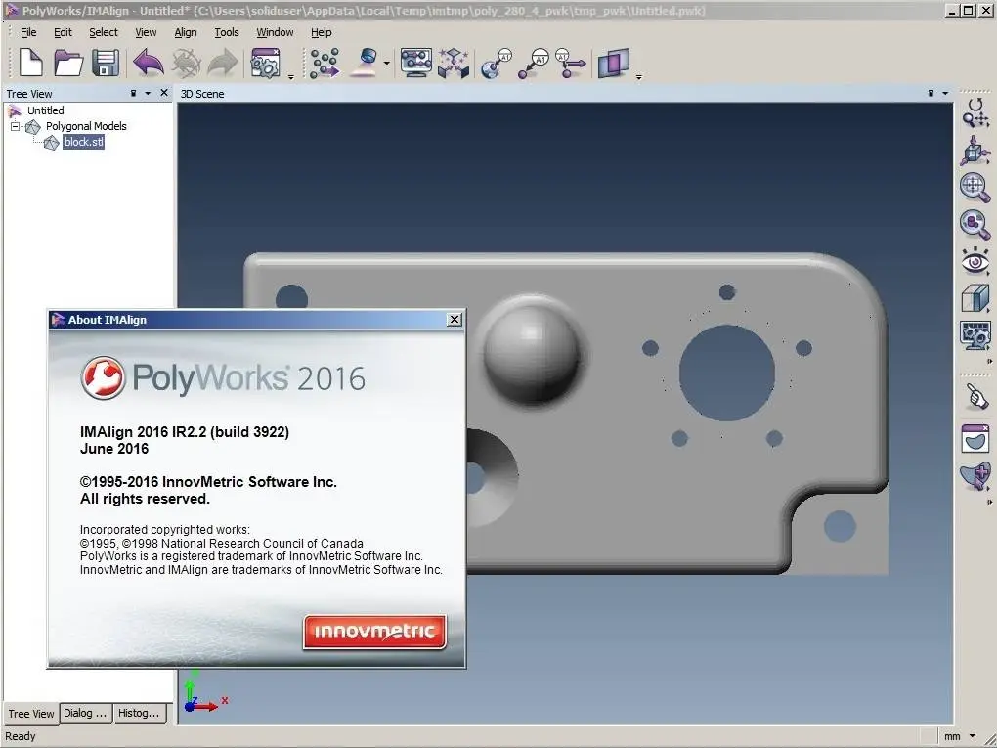997x748 pixels.
Task: Click the monitor with connected nodes icon
Action: click(x=416, y=63)
